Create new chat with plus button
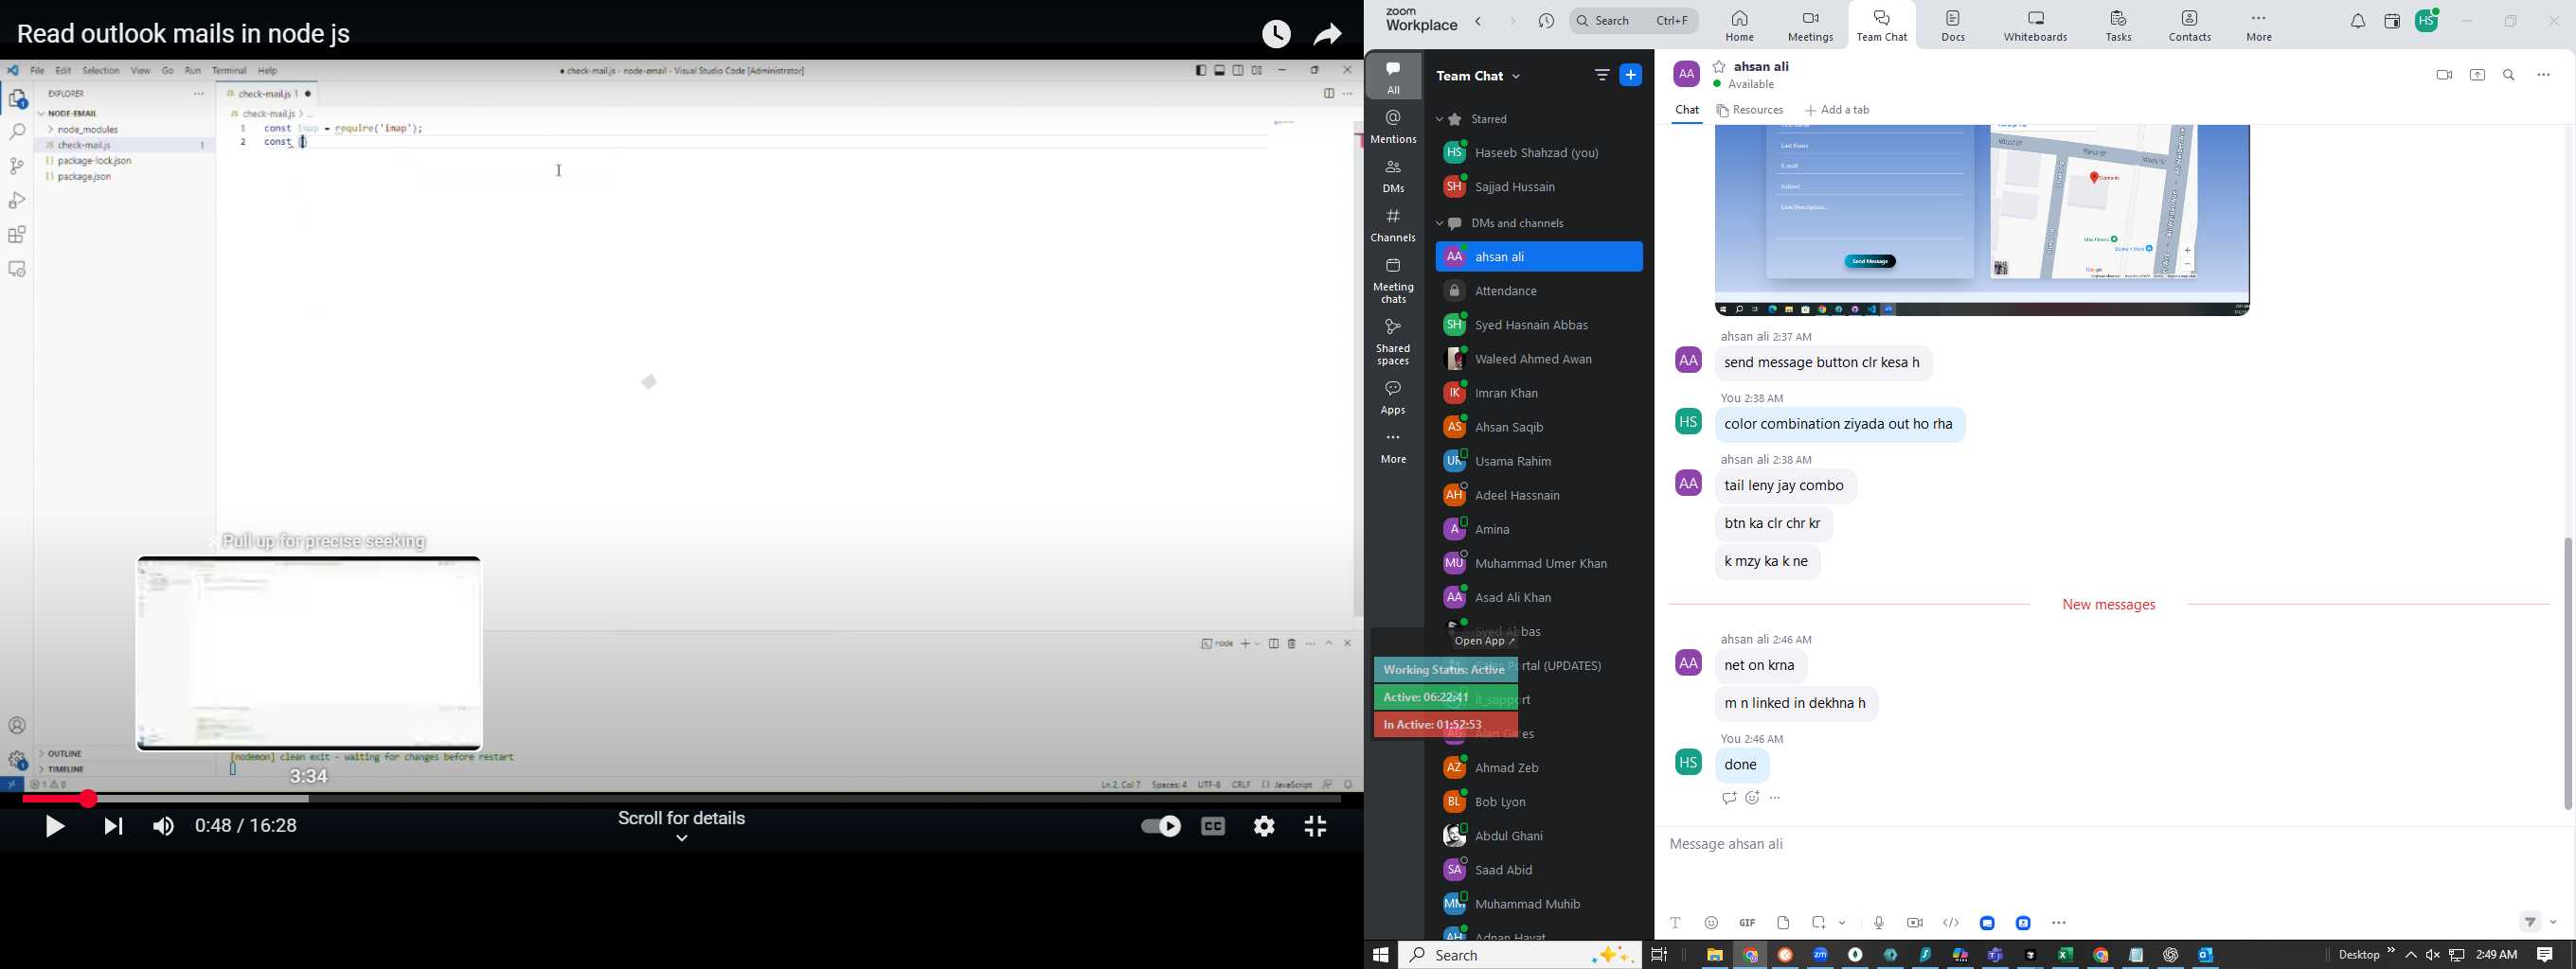2576x969 pixels. (1631, 75)
